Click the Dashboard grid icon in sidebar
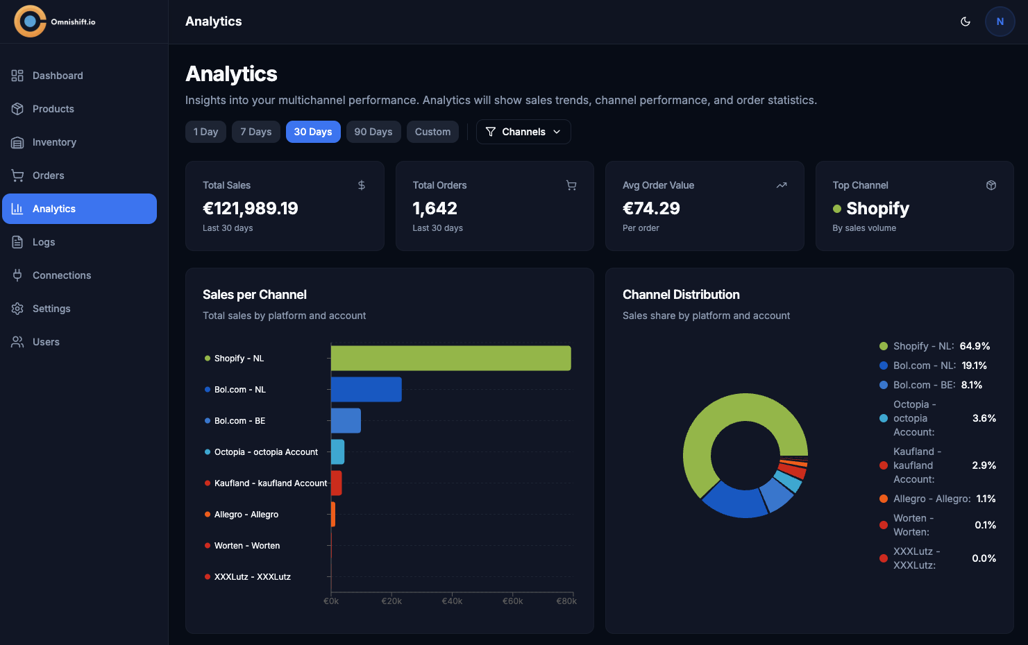The width and height of the screenshot is (1028, 645). coord(17,76)
